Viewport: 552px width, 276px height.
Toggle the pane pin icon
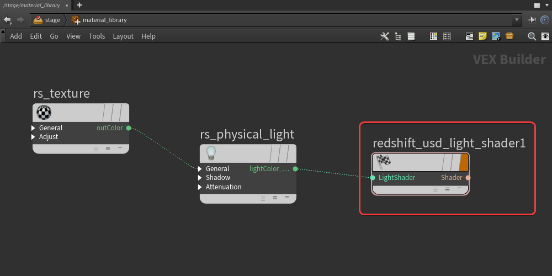click(532, 20)
